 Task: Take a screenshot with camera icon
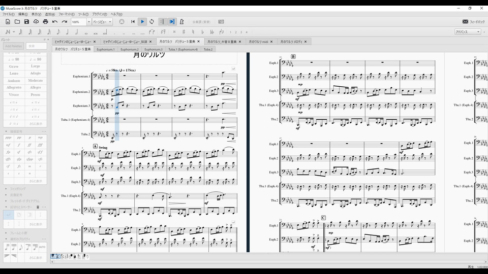point(221,22)
